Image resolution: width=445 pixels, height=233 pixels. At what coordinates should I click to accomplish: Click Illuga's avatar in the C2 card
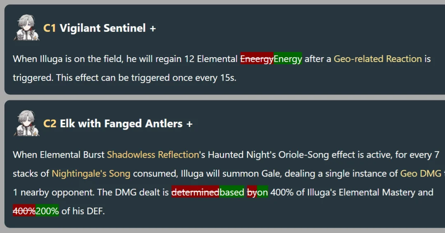click(x=26, y=123)
